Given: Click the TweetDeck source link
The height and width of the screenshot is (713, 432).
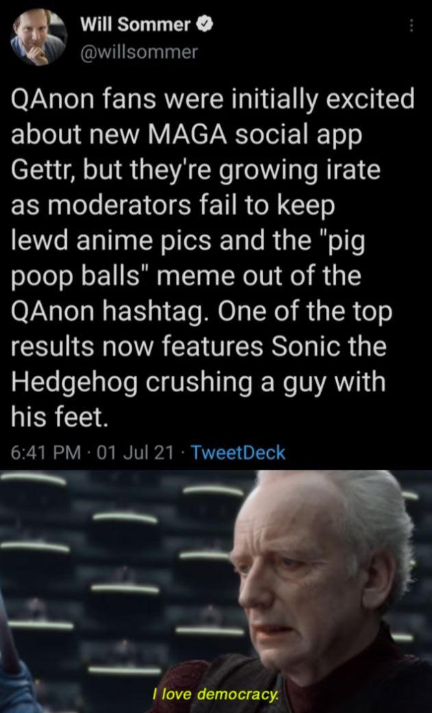Looking at the screenshot, I should click(237, 452).
